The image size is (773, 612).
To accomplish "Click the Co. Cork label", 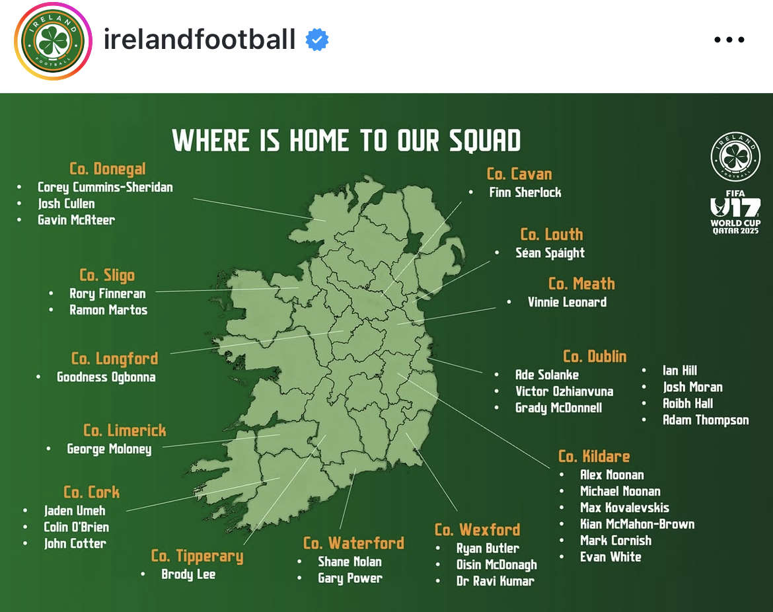I will [x=92, y=492].
